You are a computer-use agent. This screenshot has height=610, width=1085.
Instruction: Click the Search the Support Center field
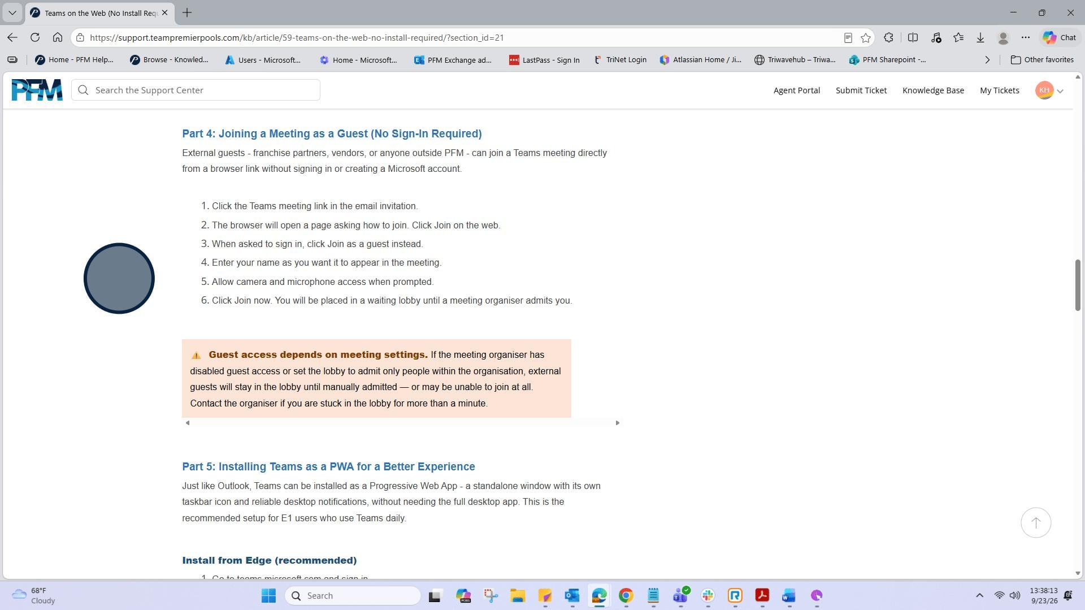tap(196, 90)
